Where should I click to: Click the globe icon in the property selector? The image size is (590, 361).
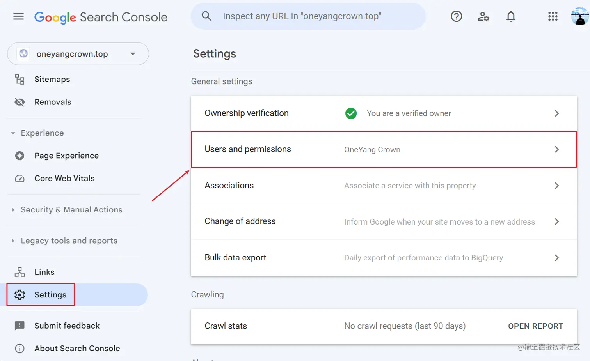(23, 53)
